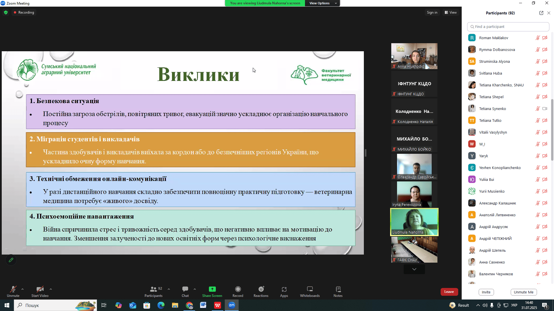
Task: Open Task View in the taskbar
Action: pos(104,305)
